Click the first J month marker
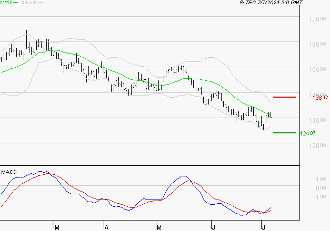 [213, 227]
